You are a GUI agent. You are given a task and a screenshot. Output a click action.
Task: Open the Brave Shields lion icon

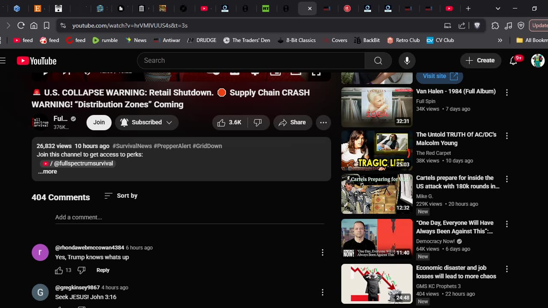tap(477, 26)
